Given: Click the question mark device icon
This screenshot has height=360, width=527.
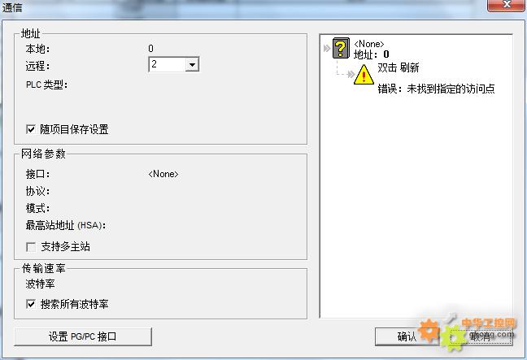Looking at the screenshot, I should [341, 49].
